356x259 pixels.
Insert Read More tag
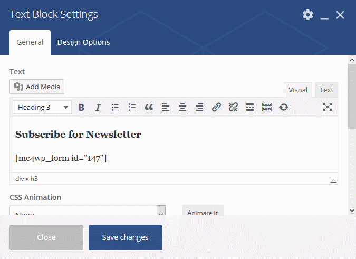pyautogui.click(x=250, y=107)
